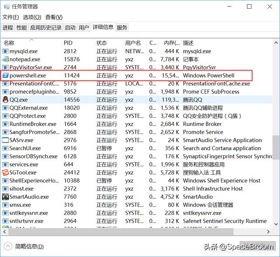The width and height of the screenshot is (280, 257).
Task: Click the horizontal scrollbar thumb
Action: coord(121,232)
